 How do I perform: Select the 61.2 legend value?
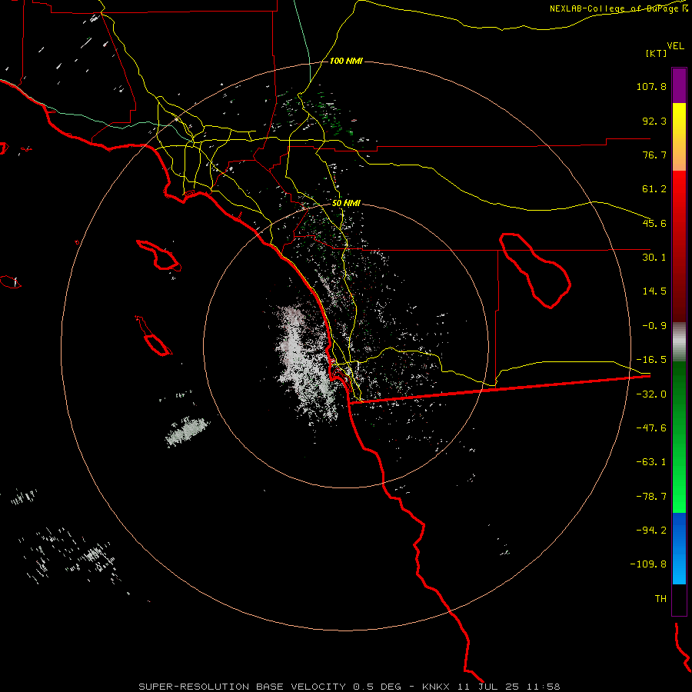[x=654, y=189]
